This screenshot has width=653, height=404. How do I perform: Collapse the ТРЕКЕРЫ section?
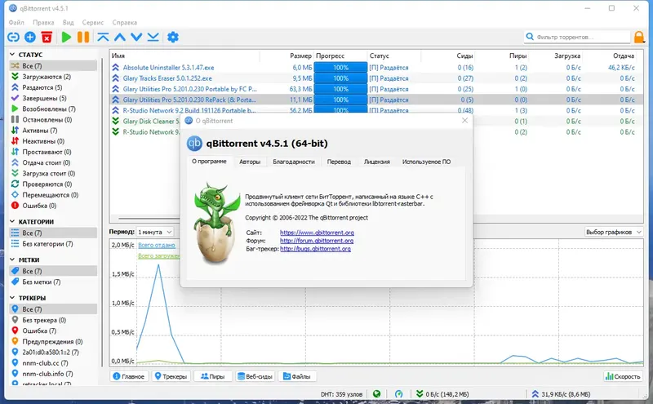[x=12, y=298]
